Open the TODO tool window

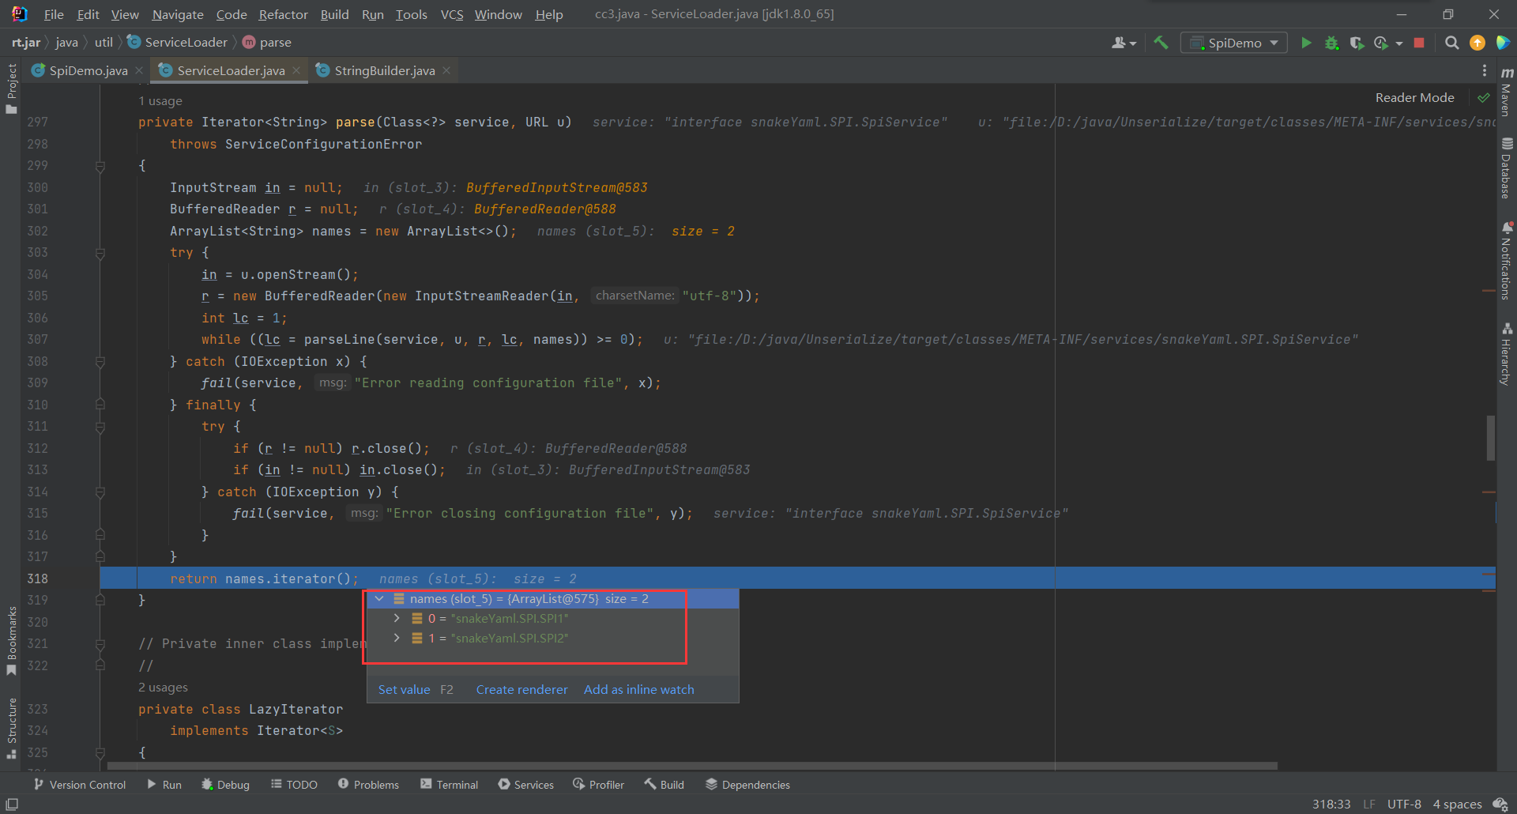(294, 785)
